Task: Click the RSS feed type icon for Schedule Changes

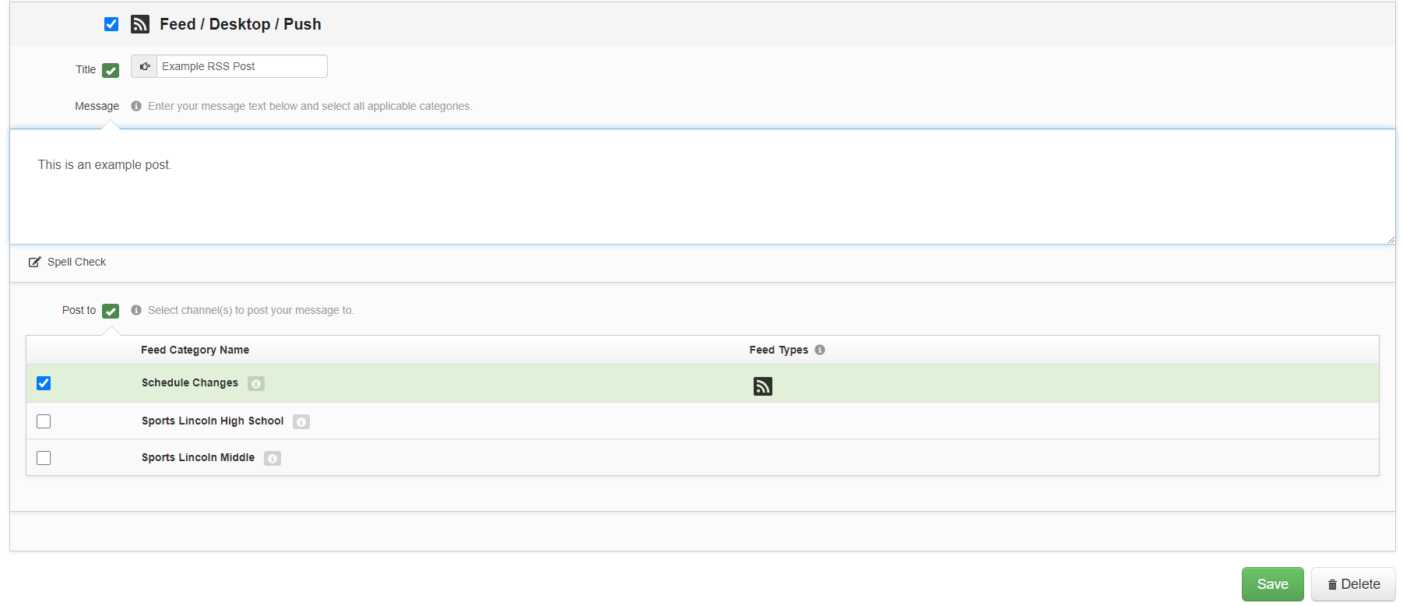Action: (x=762, y=386)
